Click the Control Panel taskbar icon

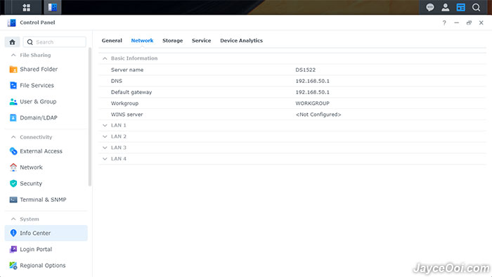pyautogui.click(x=53, y=8)
